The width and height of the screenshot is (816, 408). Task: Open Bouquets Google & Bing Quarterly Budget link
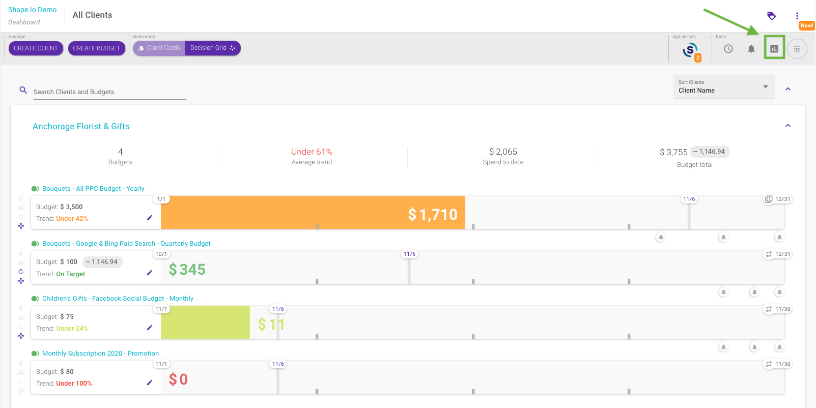(126, 244)
